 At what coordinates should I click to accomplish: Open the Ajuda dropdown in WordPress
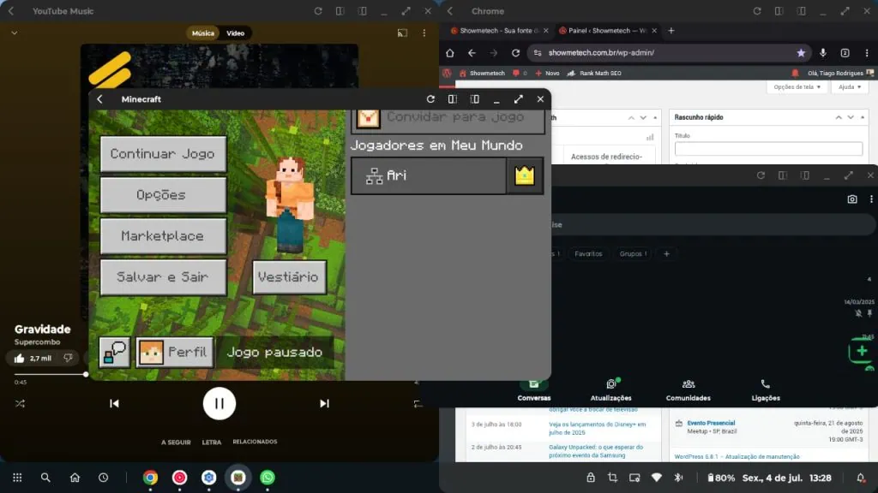(849, 87)
